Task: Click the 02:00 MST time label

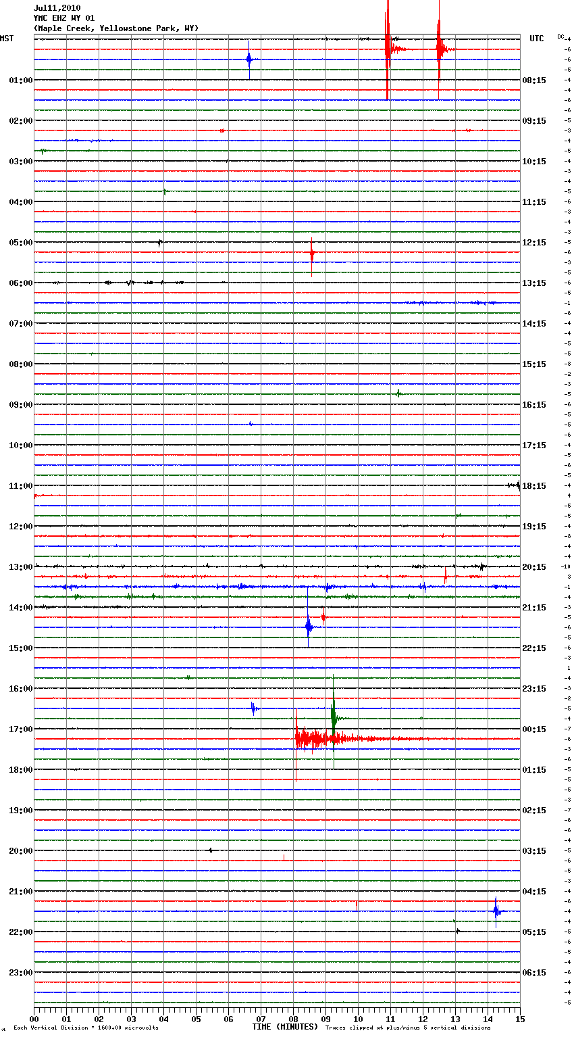Action: 21,120
